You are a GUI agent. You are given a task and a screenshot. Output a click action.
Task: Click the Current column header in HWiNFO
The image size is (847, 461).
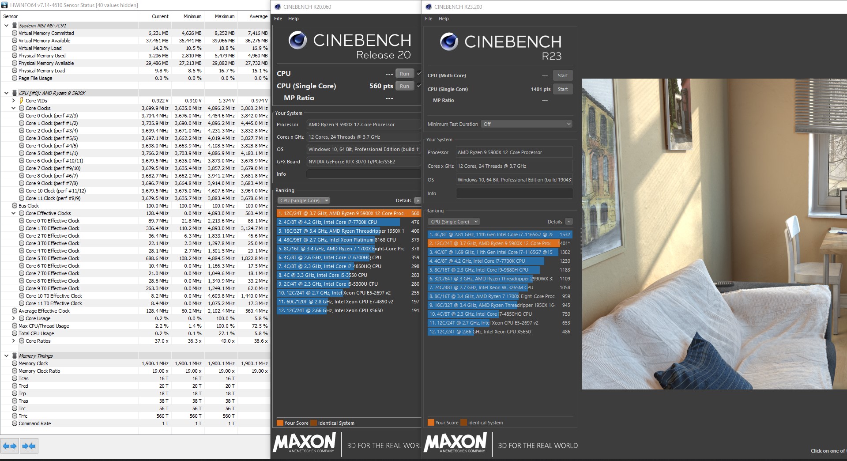coord(154,16)
